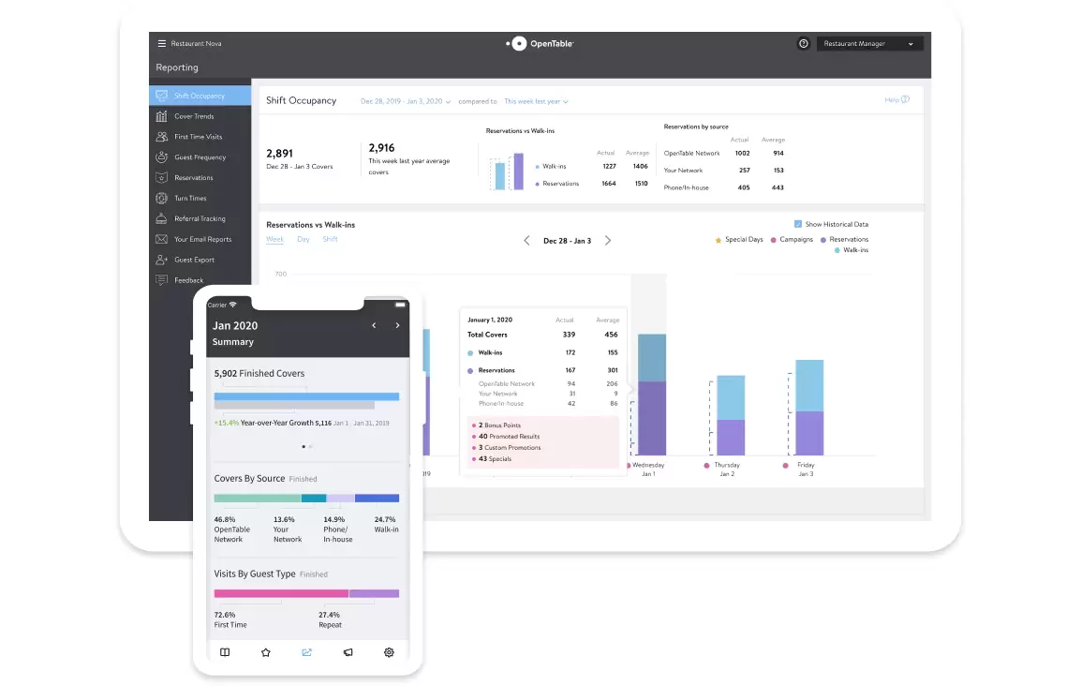The image size is (1081, 686).
Task: Toggle the Walk-ins item in the chart legend
Action: (851, 250)
